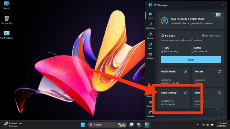Click the 86MB Temporary files indicator
Screen dimensions: 230x129
pyautogui.click(x=200, y=49)
